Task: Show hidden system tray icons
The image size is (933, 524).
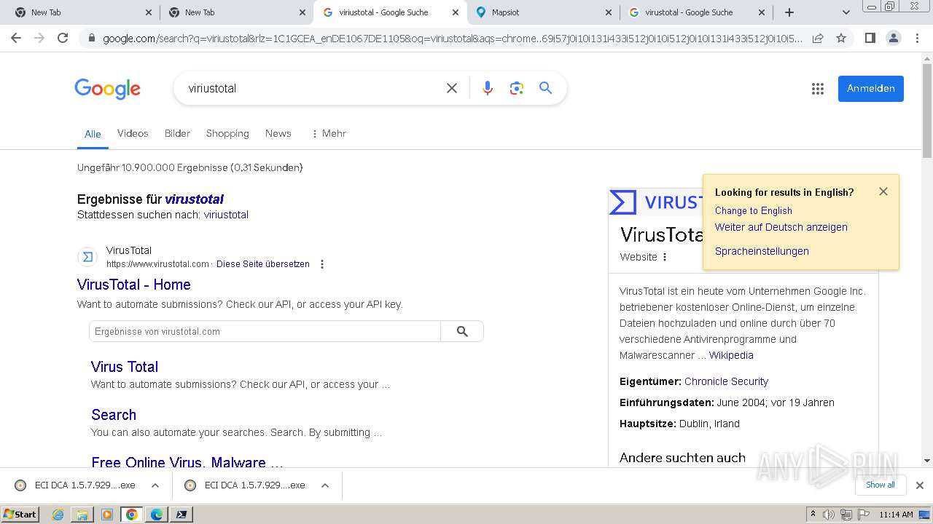Action: [813, 515]
